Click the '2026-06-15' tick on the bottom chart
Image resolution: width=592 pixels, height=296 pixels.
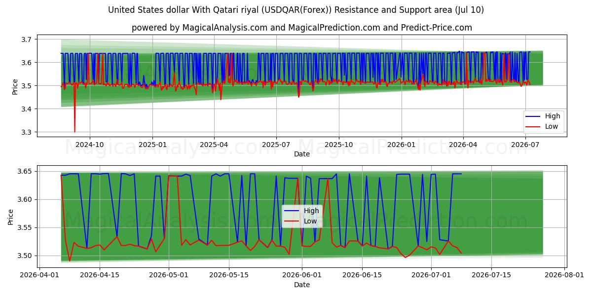(x=362, y=275)
